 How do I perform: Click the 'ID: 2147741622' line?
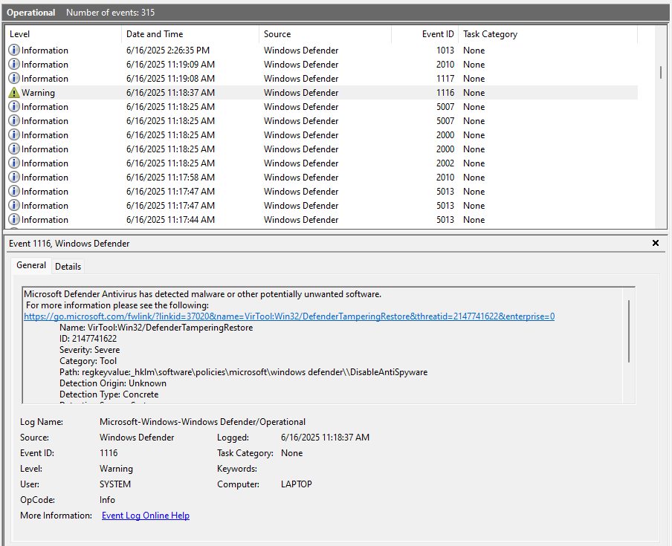(88, 339)
